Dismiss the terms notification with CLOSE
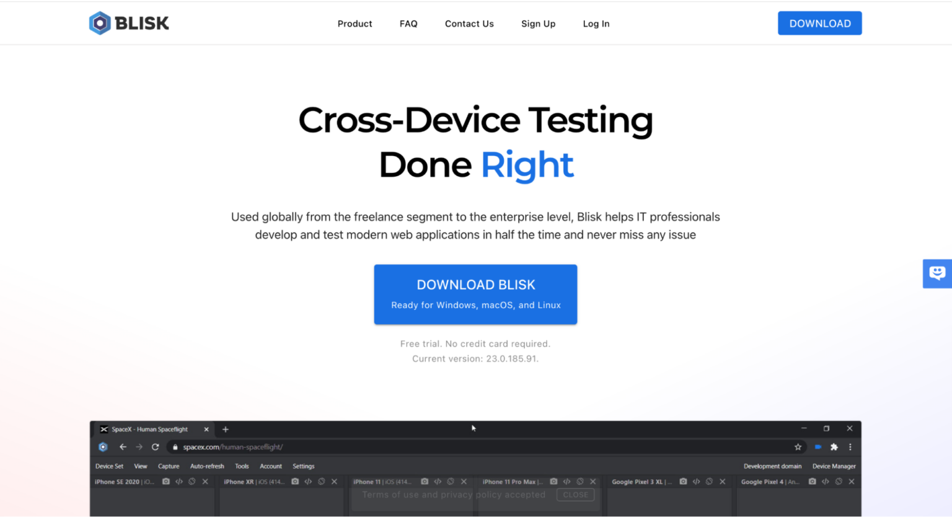The width and height of the screenshot is (952, 517). 575,495
